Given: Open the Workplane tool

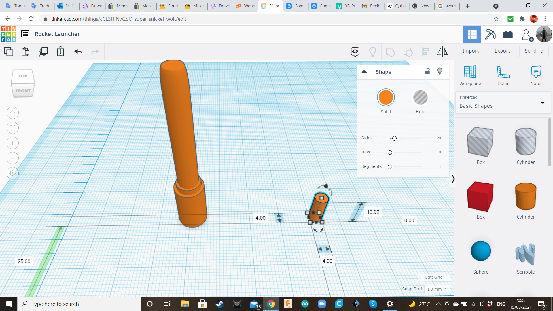Looking at the screenshot, I should [x=470, y=75].
